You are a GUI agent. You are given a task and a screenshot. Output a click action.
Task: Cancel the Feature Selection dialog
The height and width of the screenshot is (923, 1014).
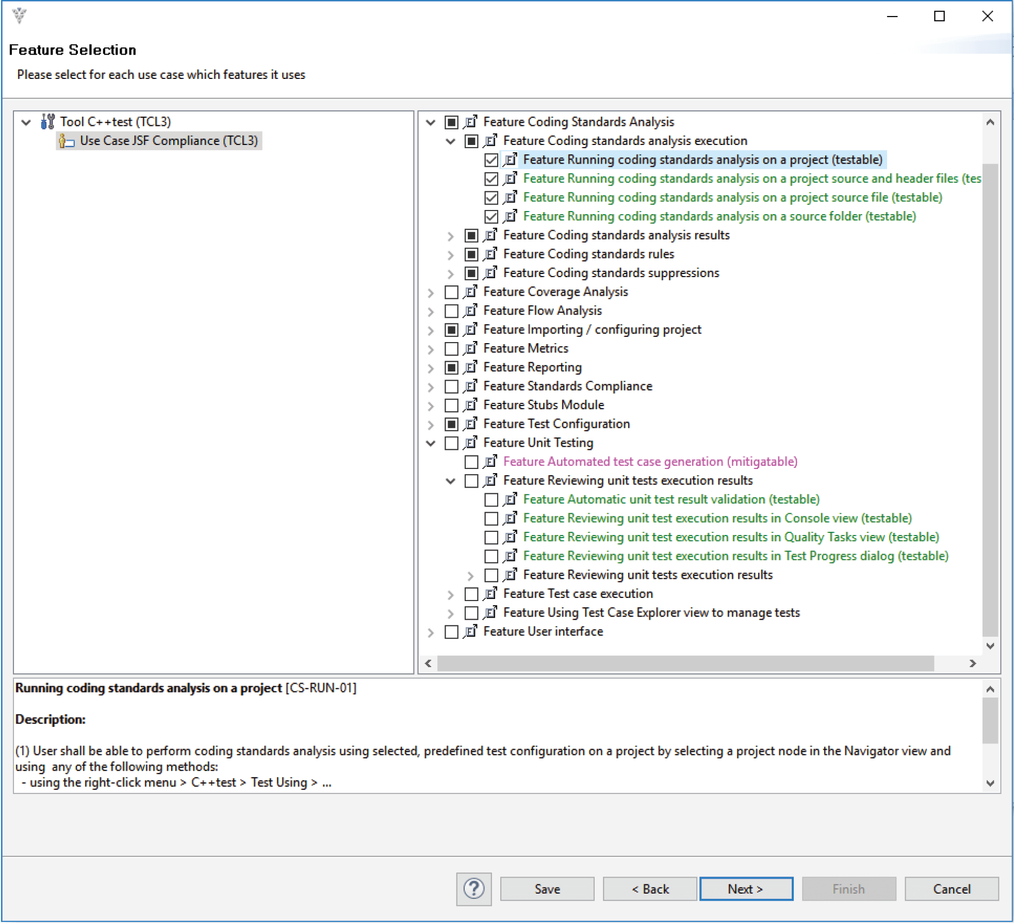click(952, 888)
